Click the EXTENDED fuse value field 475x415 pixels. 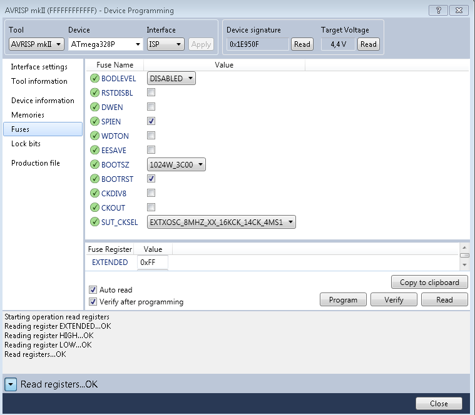coord(153,262)
